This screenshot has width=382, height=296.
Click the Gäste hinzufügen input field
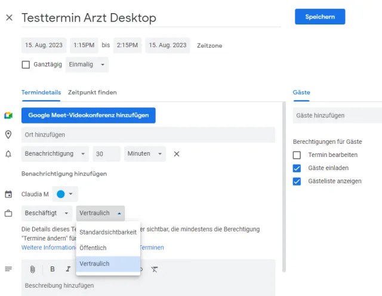[337, 116]
